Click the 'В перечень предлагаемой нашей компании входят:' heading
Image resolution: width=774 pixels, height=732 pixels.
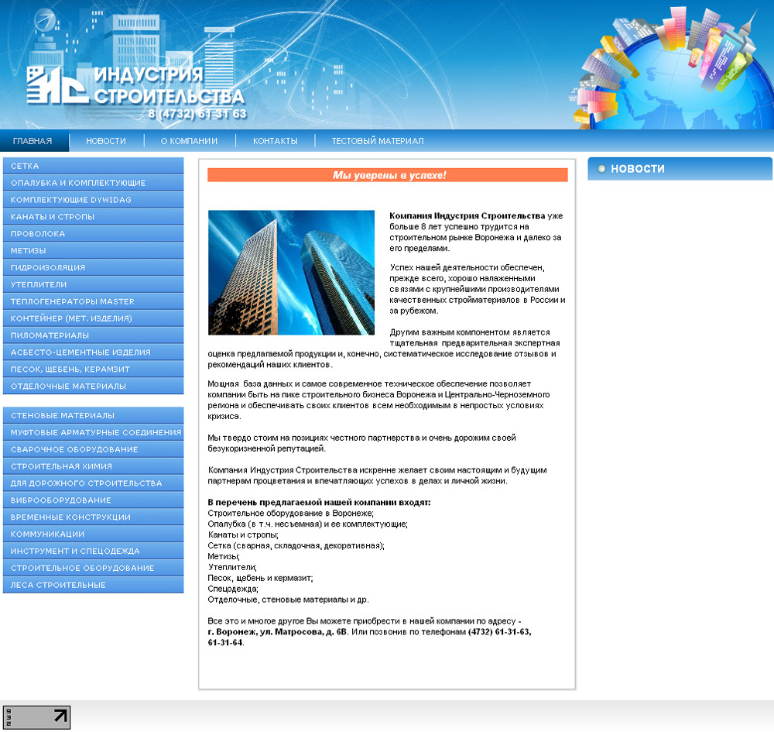319,502
